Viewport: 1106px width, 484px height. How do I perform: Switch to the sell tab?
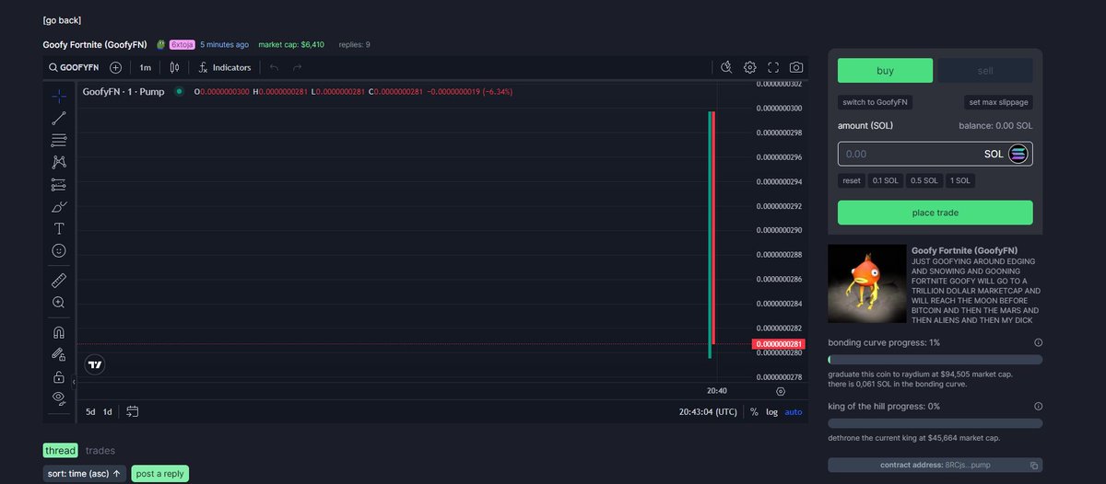pyautogui.click(x=984, y=71)
